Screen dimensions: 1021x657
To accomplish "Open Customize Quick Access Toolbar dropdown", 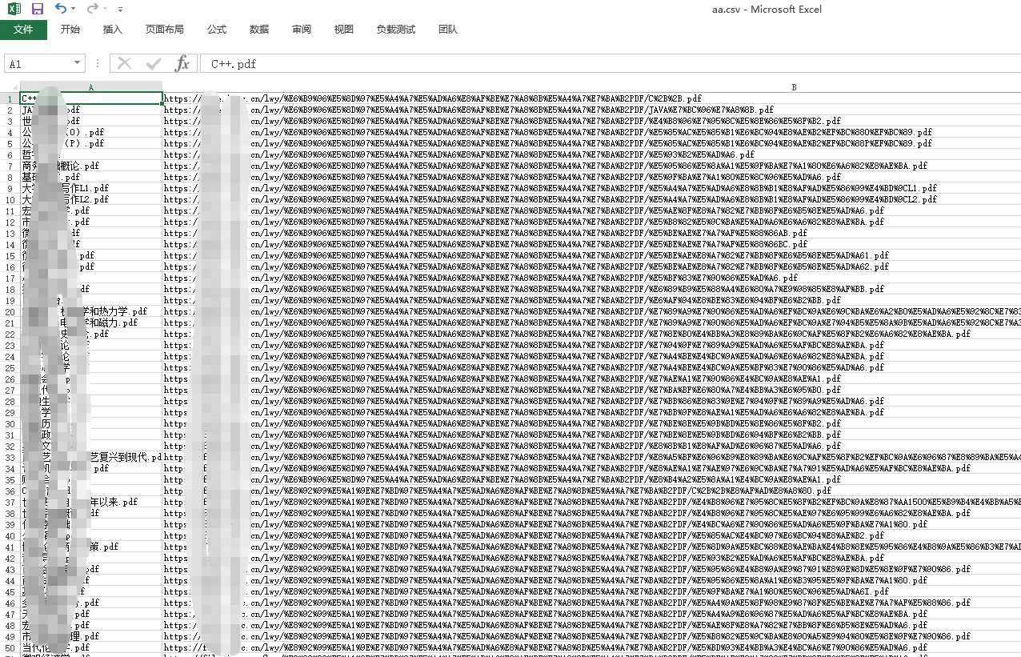I will tap(120, 10).
